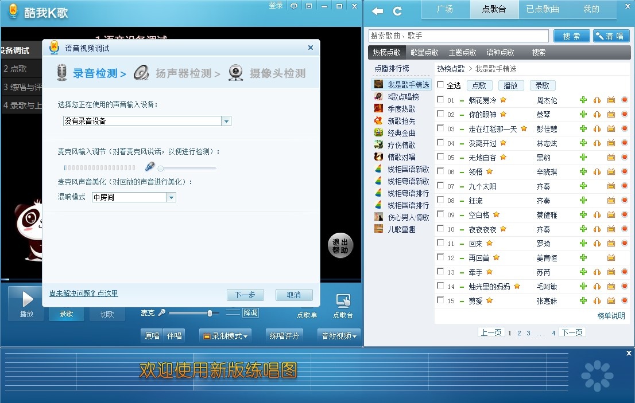The image size is (635, 403).
Task: Select the 歌星点歌 menu tab
Action: click(424, 52)
